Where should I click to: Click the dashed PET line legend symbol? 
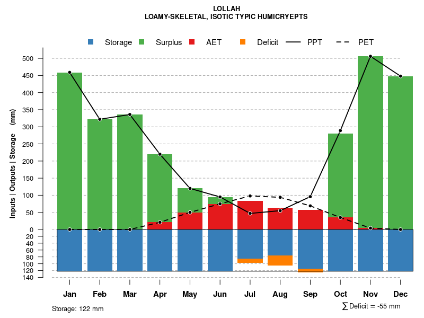point(344,42)
